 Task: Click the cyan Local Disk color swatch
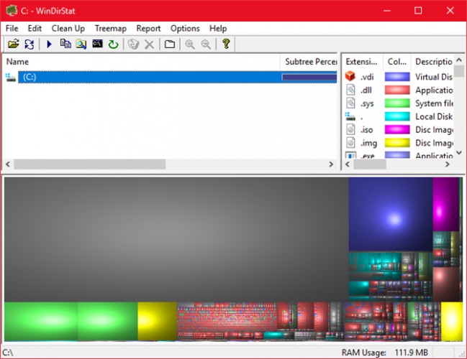coord(397,116)
